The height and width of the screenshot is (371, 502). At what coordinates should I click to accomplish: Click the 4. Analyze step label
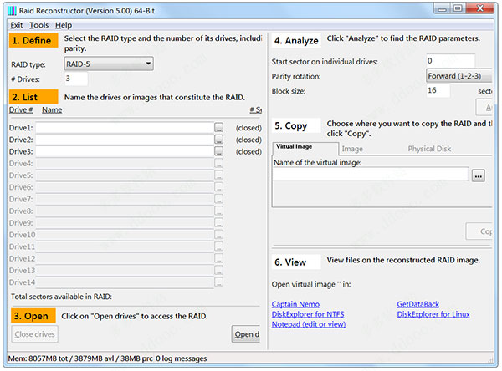click(x=296, y=40)
